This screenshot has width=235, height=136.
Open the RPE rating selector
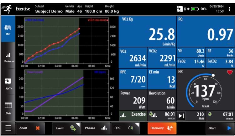point(124,128)
